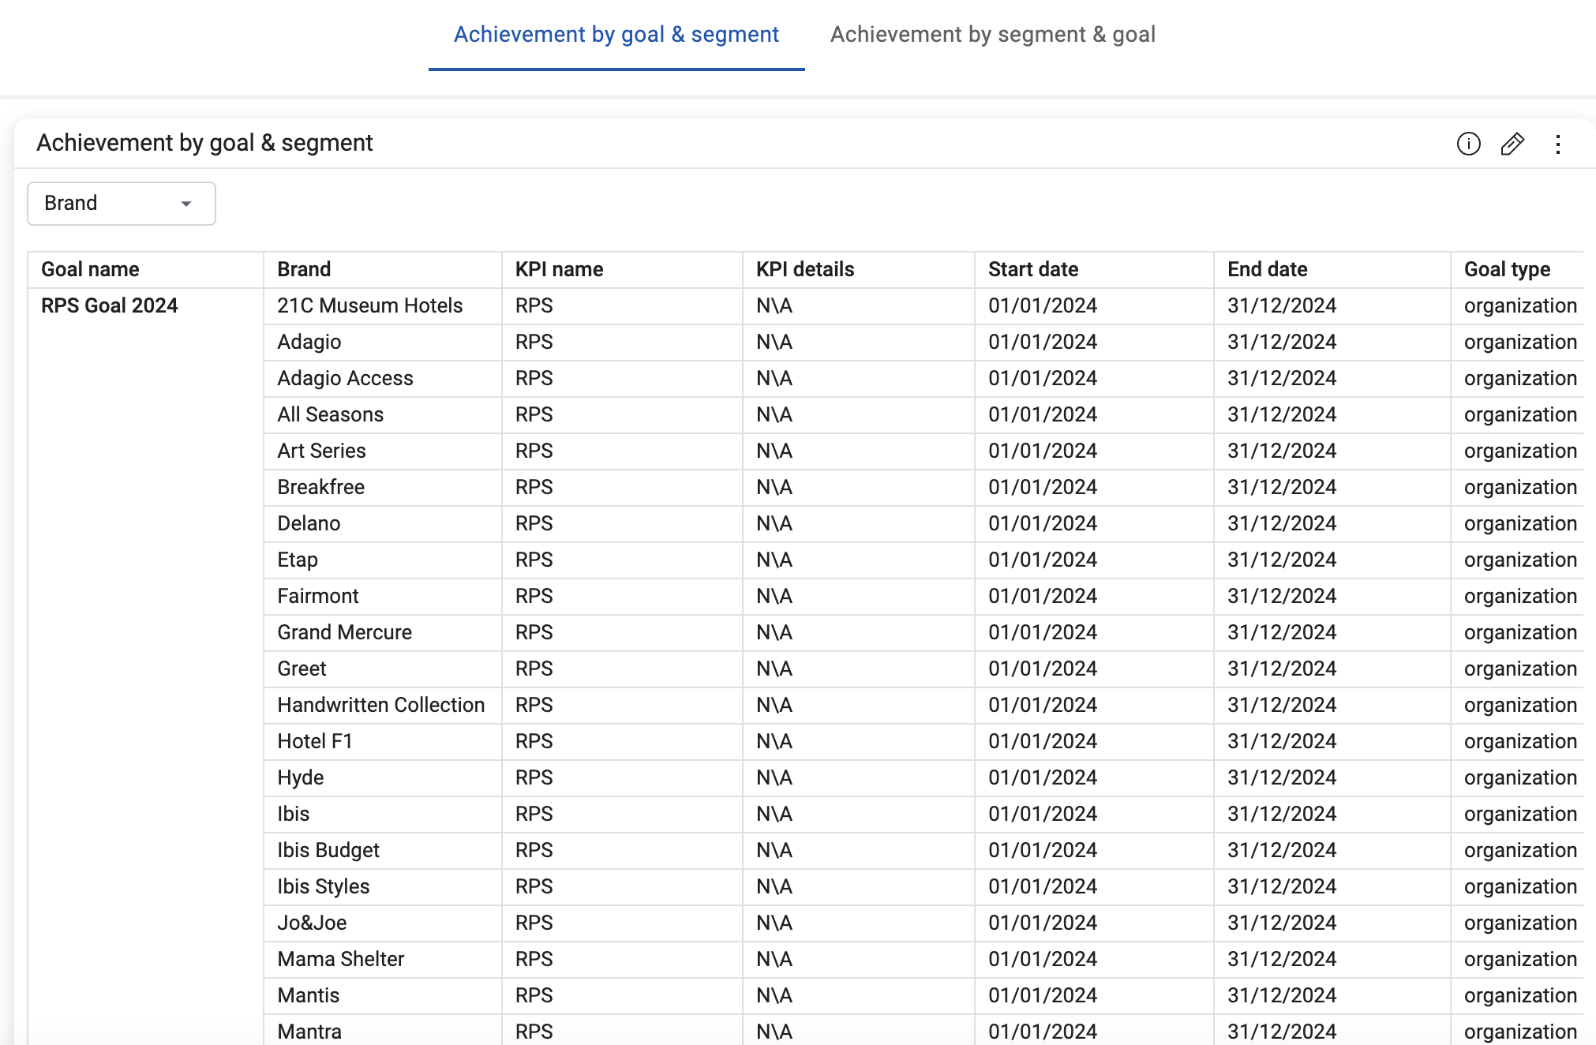Select the RPS Goal 2024 cell
The height and width of the screenshot is (1045, 1596).
(x=110, y=305)
